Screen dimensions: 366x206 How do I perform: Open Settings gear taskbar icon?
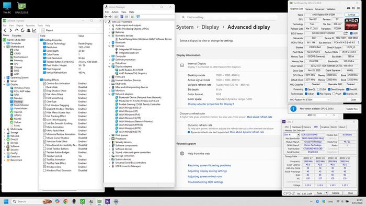[116, 201]
